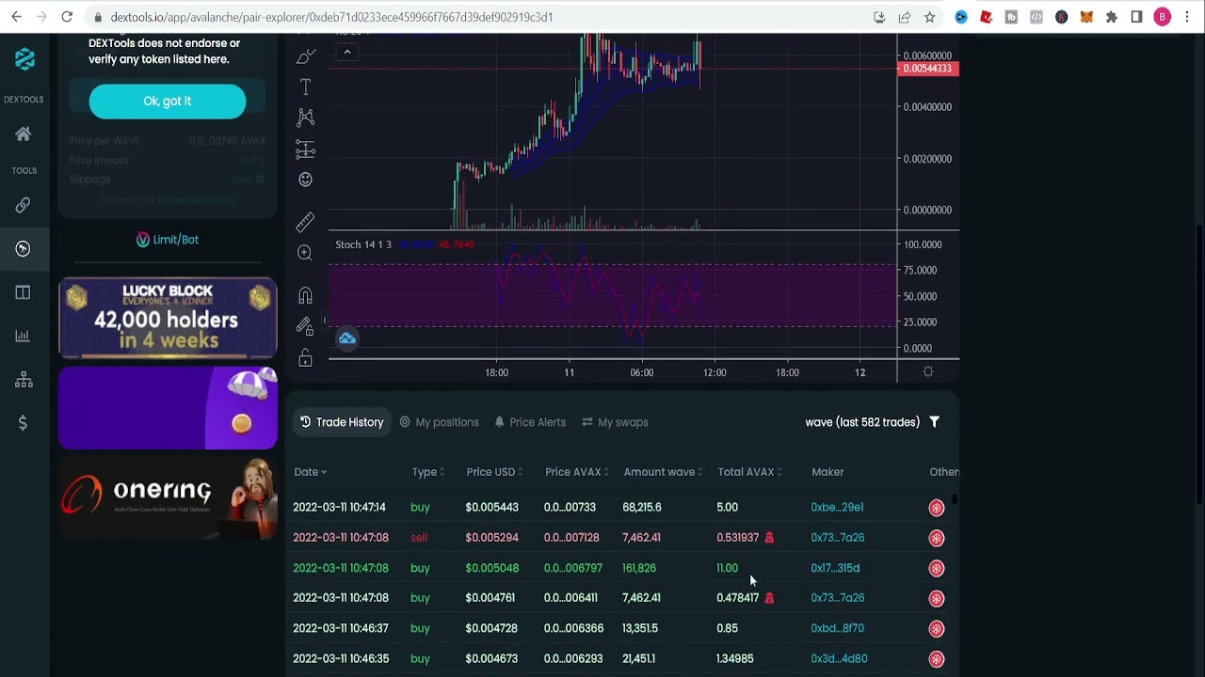Open the purple parachute banner ad

[x=168, y=408]
